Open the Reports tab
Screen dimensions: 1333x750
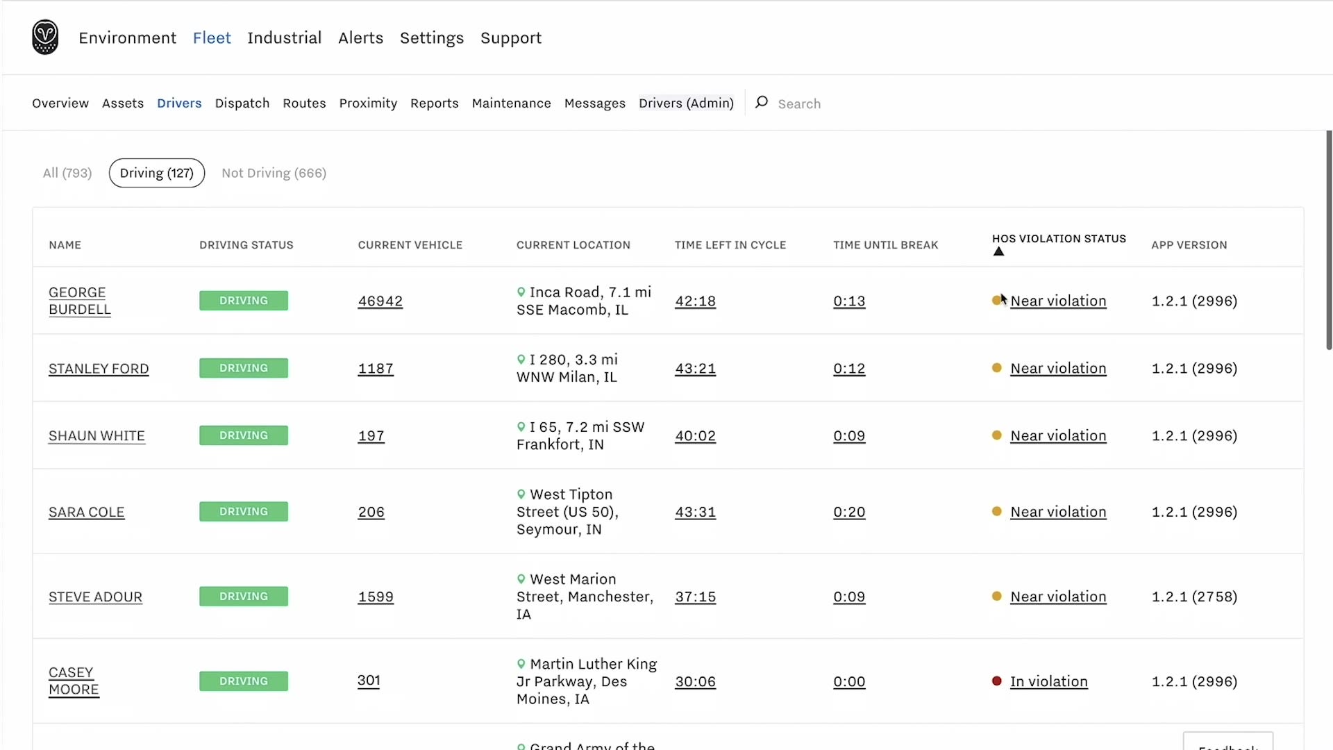[x=435, y=103]
